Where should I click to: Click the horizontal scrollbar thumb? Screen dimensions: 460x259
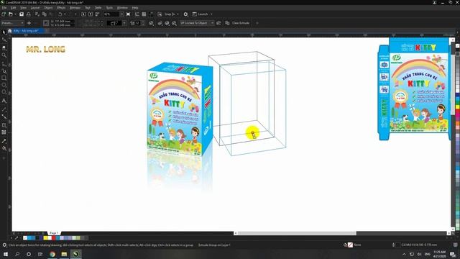(297, 233)
